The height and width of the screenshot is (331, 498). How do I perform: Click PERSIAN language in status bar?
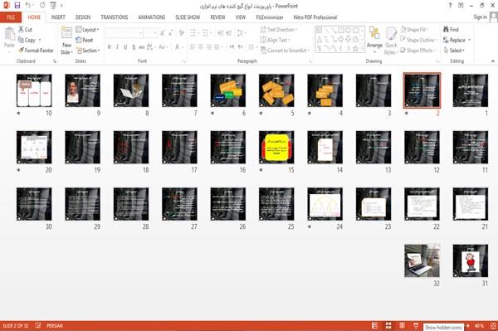tap(55, 325)
